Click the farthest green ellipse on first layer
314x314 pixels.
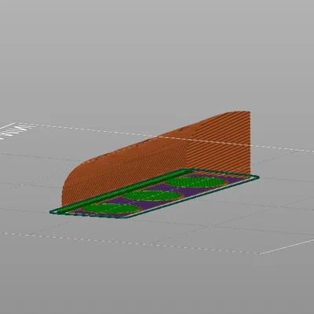coord(195,182)
